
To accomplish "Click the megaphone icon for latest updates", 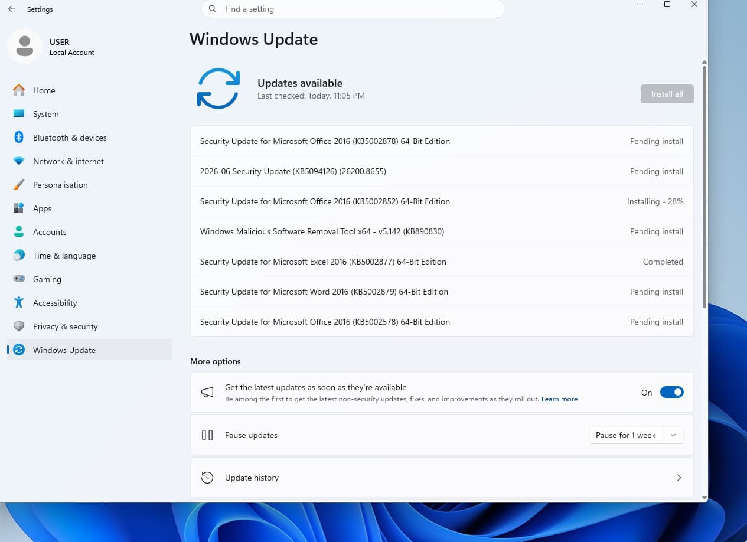I will click(207, 393).
